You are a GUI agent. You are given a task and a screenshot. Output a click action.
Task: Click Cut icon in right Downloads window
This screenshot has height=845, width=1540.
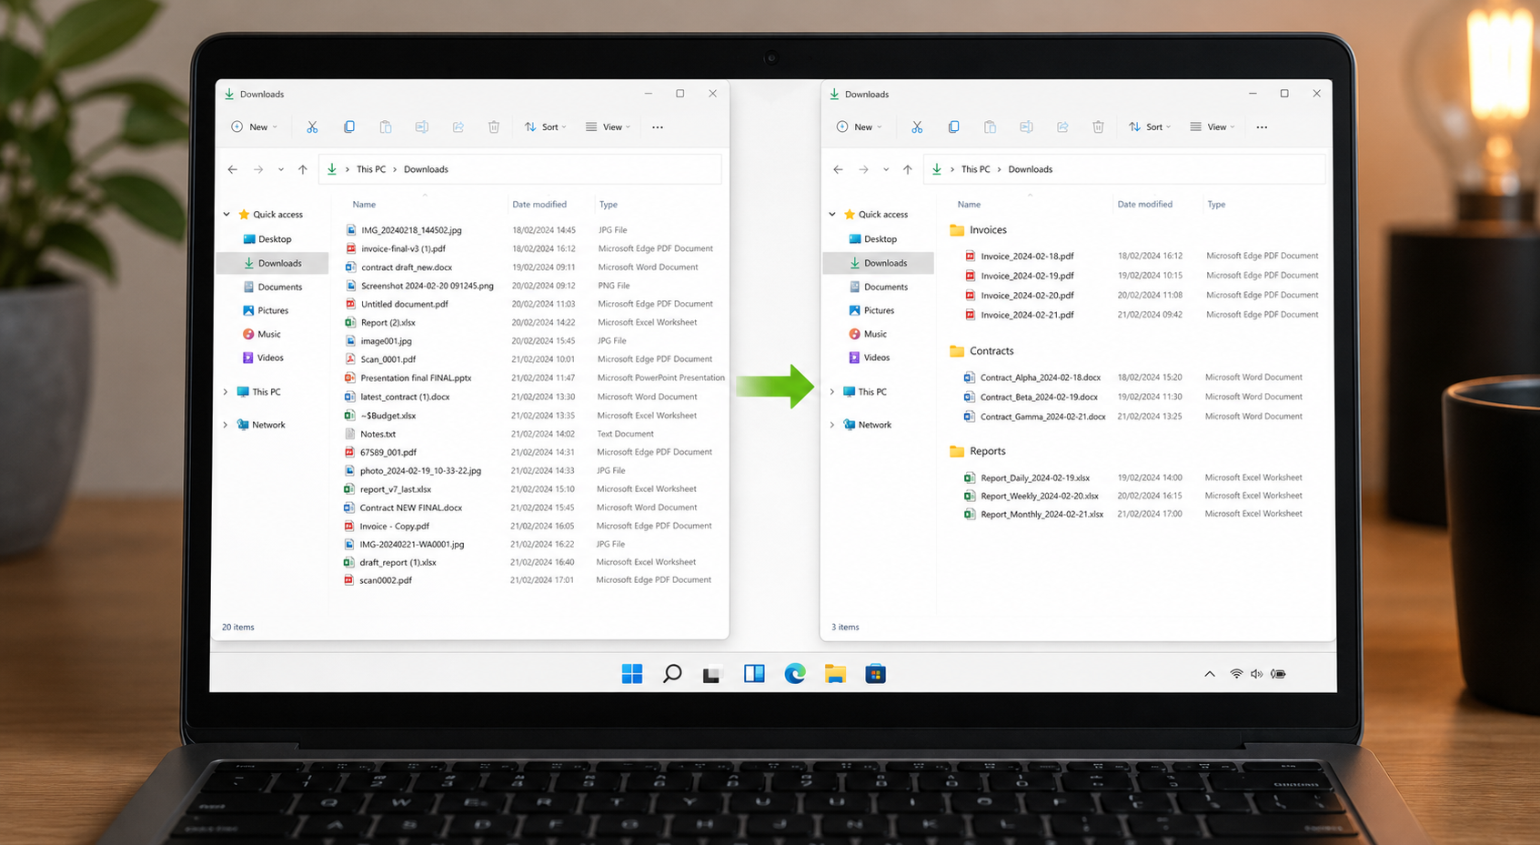(x=917, y=127)
